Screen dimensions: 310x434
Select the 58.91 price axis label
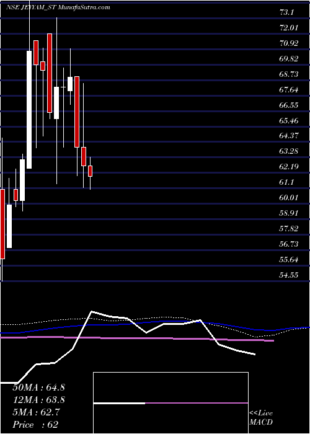point(289,213)
